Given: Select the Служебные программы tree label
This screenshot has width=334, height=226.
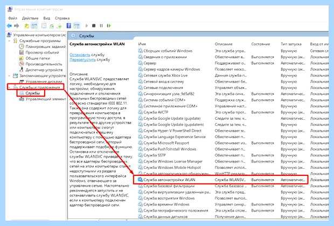Looking at the screenshot, I should (40, 40).
